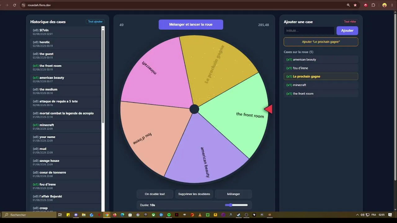This screenshot has width=397, height=223.
Task: Adjust the Durée slider
Action: (236, 205)
